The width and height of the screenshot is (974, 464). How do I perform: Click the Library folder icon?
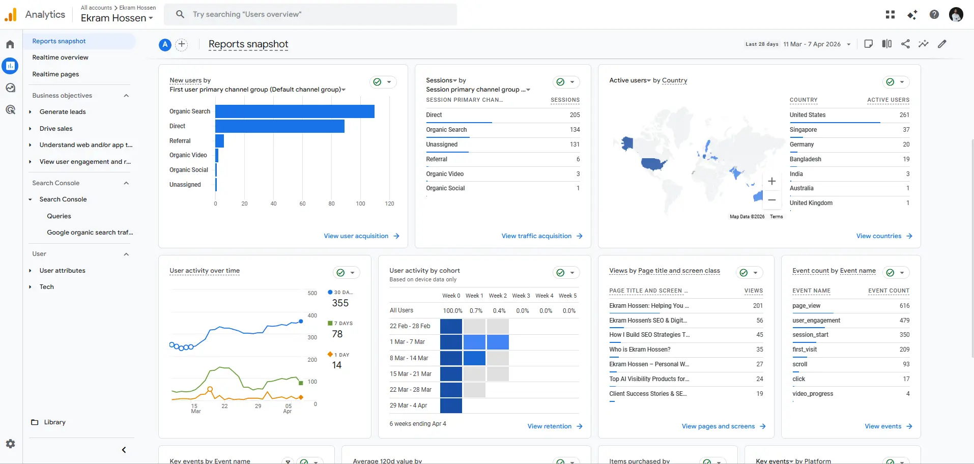point(35,422)
